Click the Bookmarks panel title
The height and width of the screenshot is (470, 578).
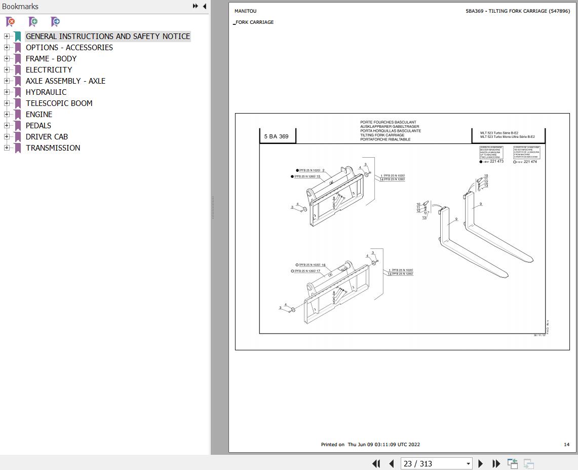20,6
